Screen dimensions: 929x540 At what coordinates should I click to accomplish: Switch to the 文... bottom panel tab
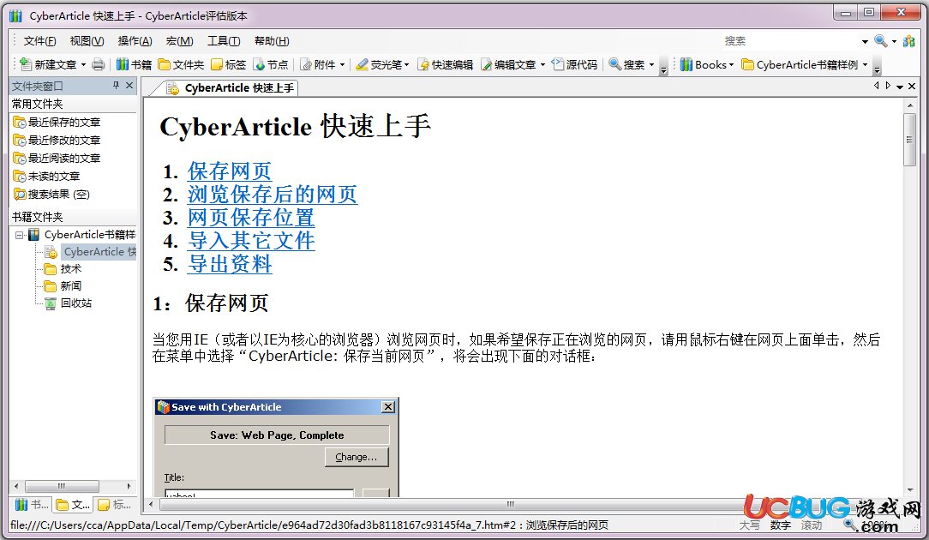click(x=72, y=505)
